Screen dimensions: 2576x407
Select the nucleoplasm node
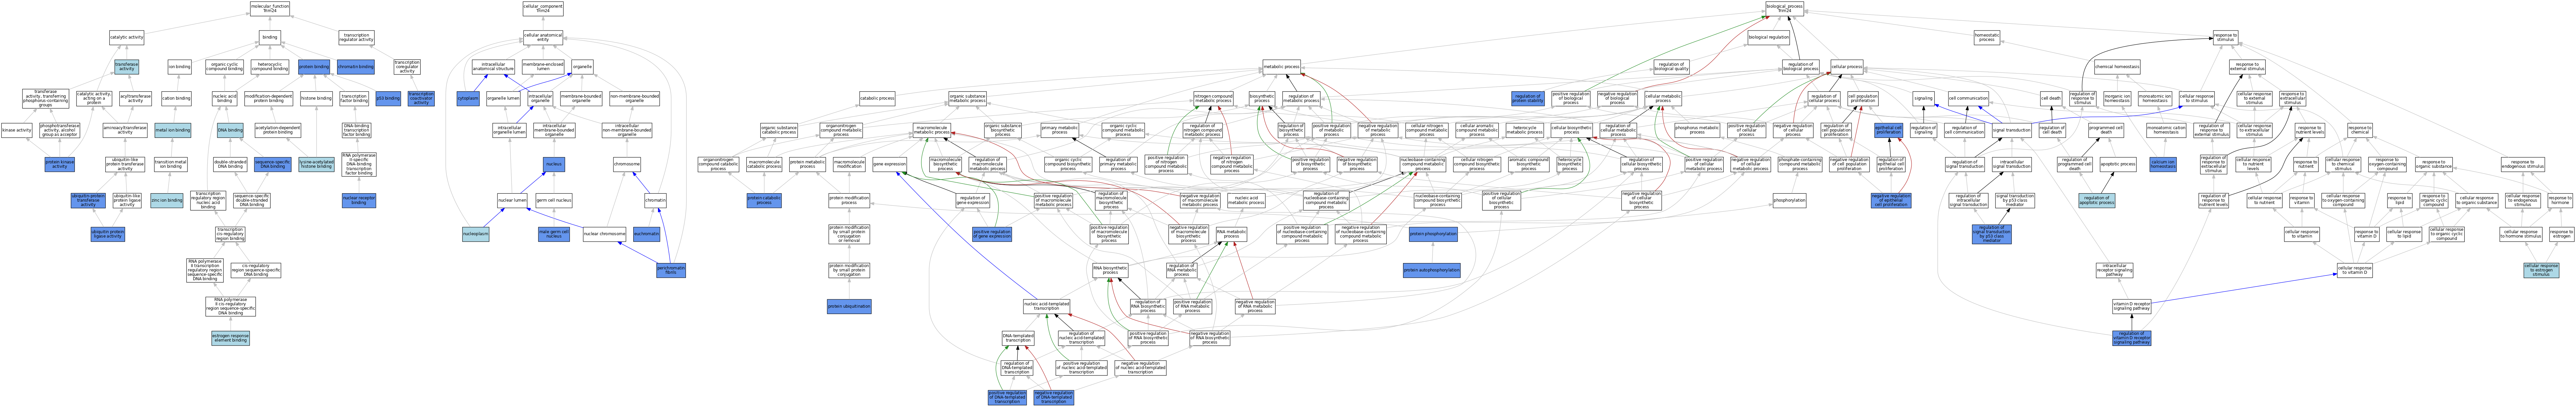(476, 234)
